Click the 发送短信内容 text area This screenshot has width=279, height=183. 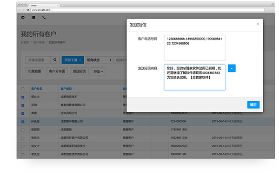click(x=194, y=77)
